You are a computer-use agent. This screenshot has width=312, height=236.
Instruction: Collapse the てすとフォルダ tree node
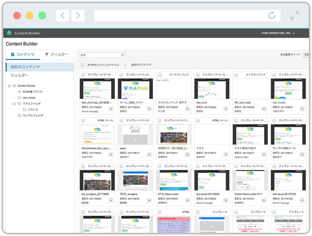click(x=14, y=104)
